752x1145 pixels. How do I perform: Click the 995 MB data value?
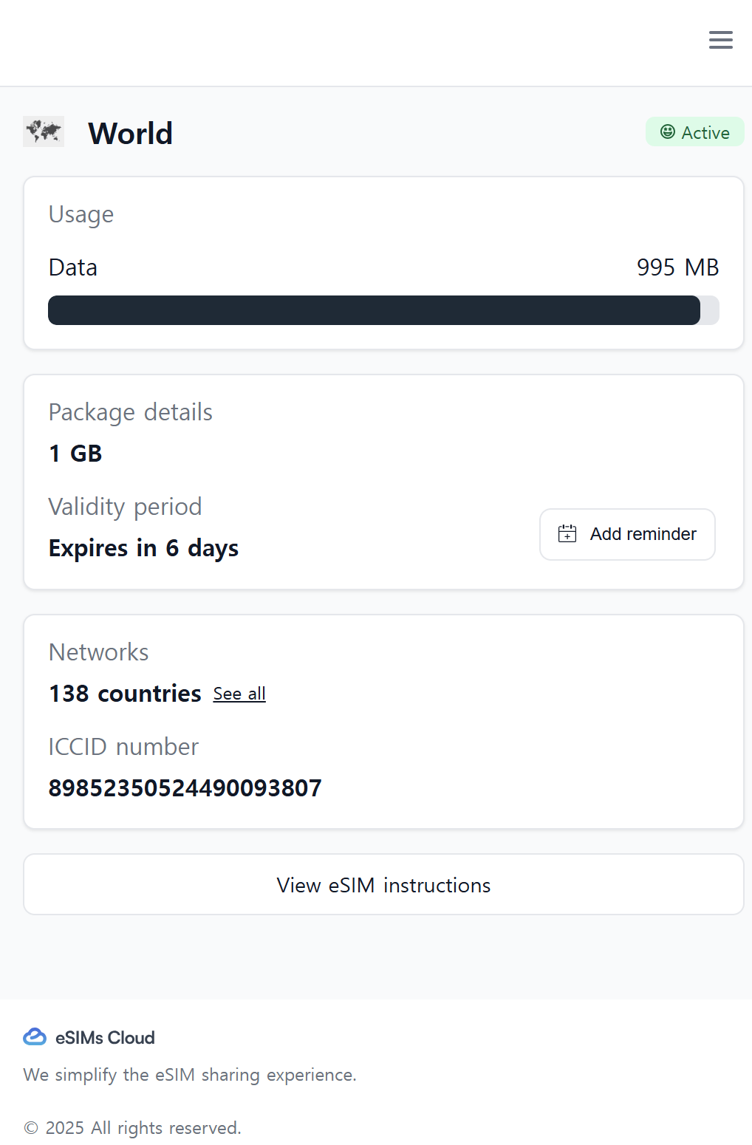coord(677,267)
